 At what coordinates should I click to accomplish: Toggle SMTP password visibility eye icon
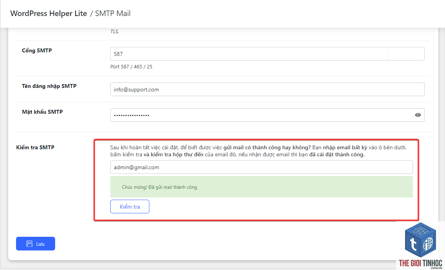pyautogui.click(x=418, y=115)
